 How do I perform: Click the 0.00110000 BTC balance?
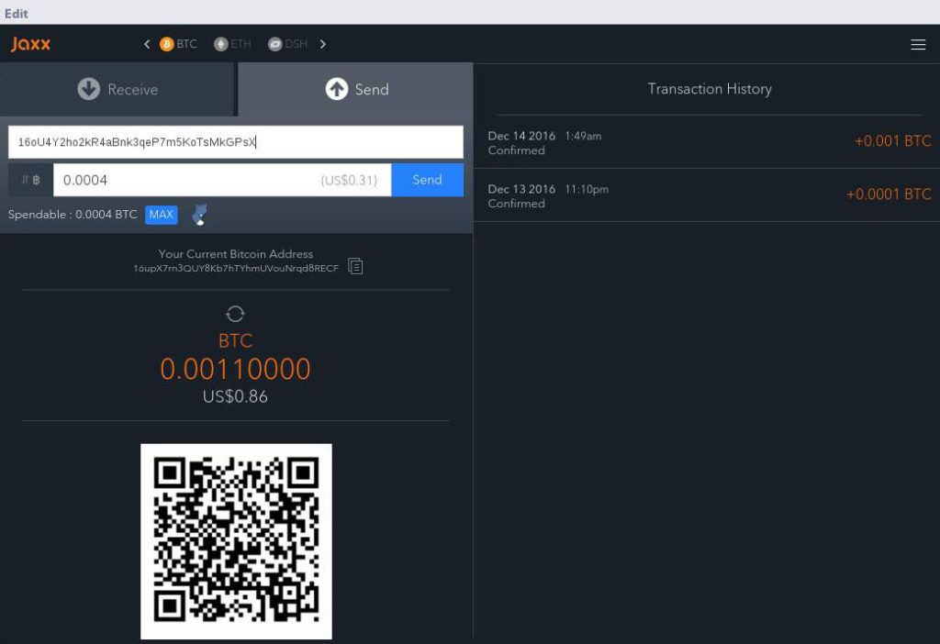235,369
